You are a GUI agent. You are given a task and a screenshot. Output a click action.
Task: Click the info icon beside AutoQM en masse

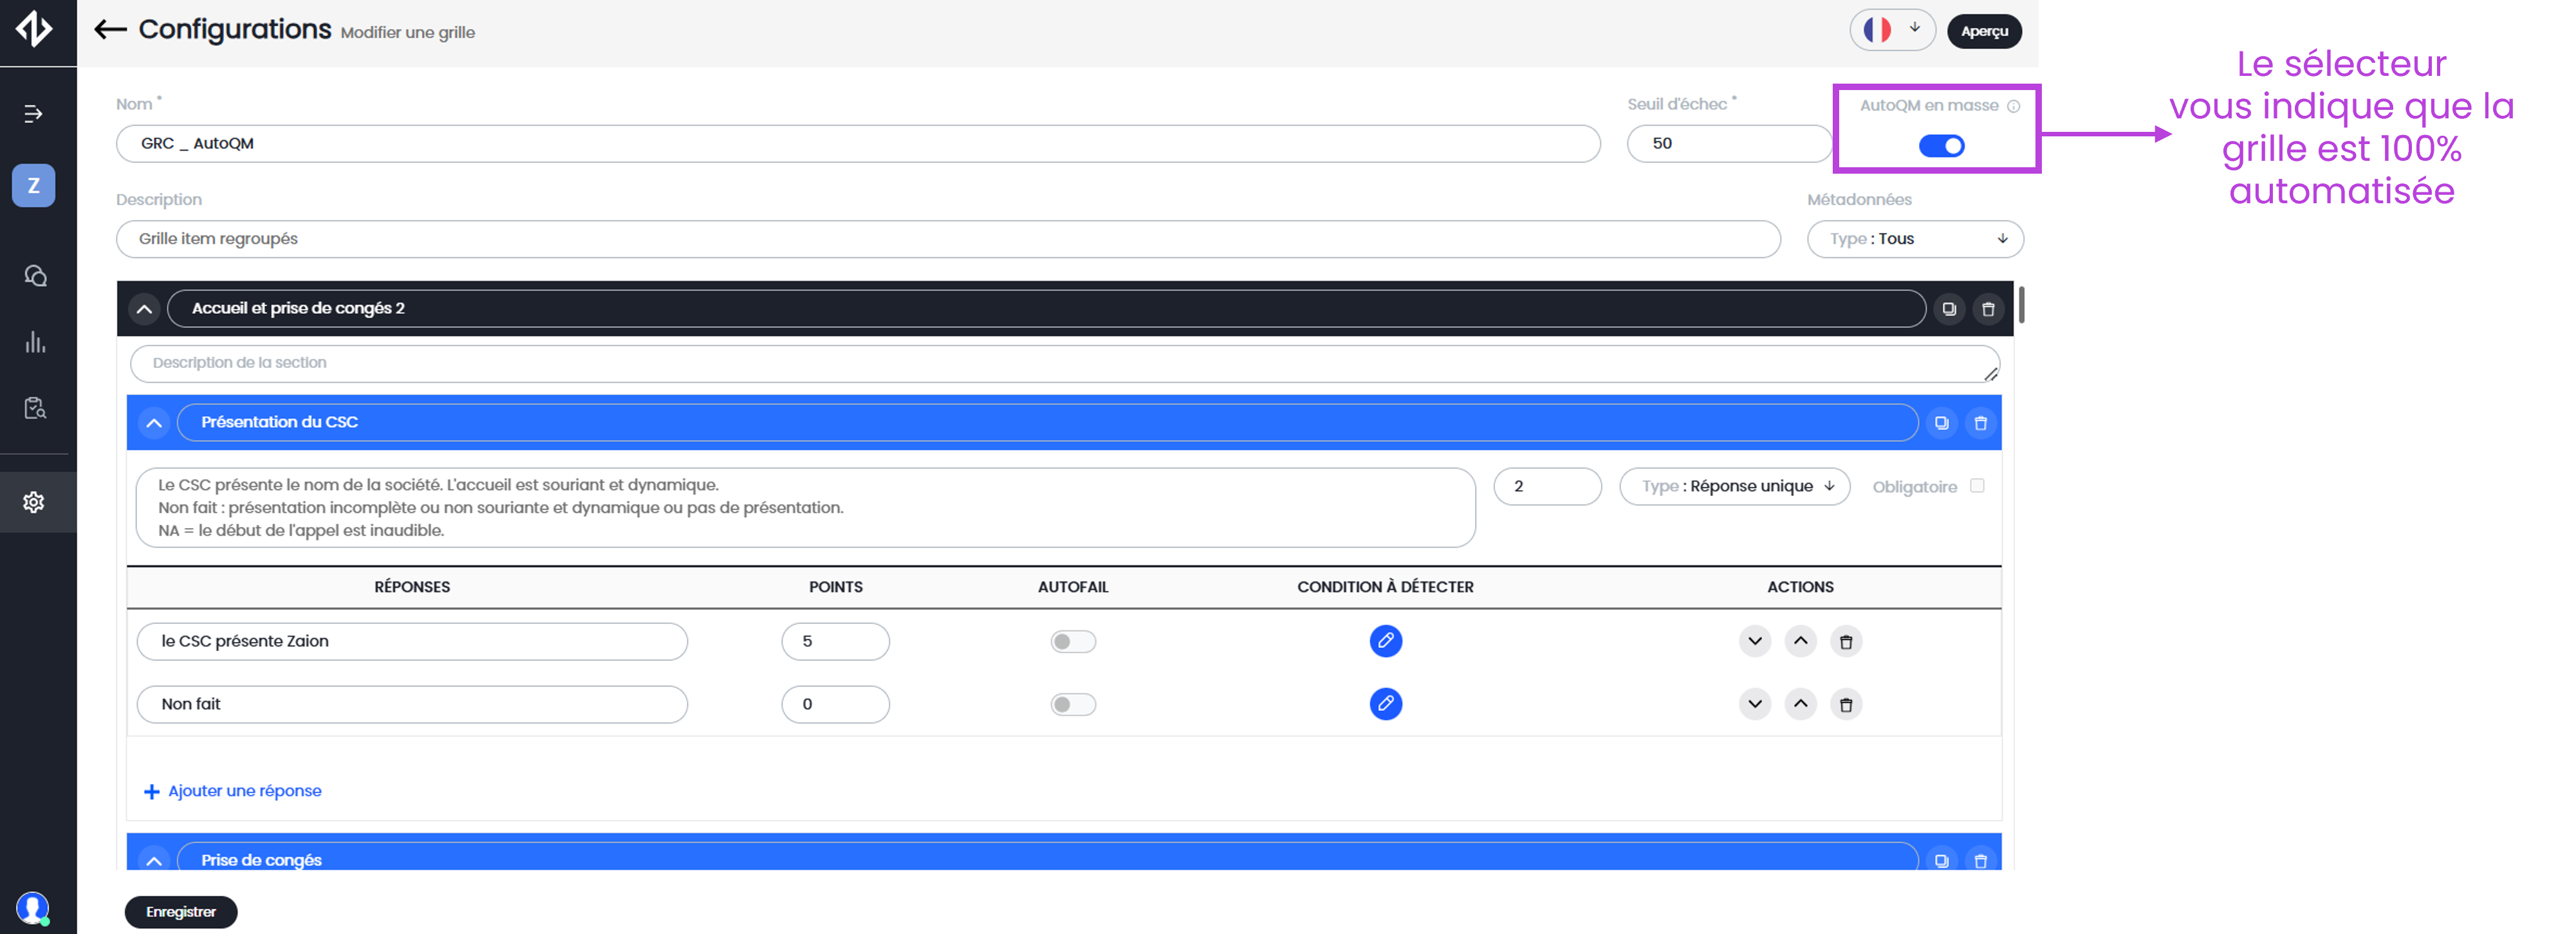[2014, 106]
